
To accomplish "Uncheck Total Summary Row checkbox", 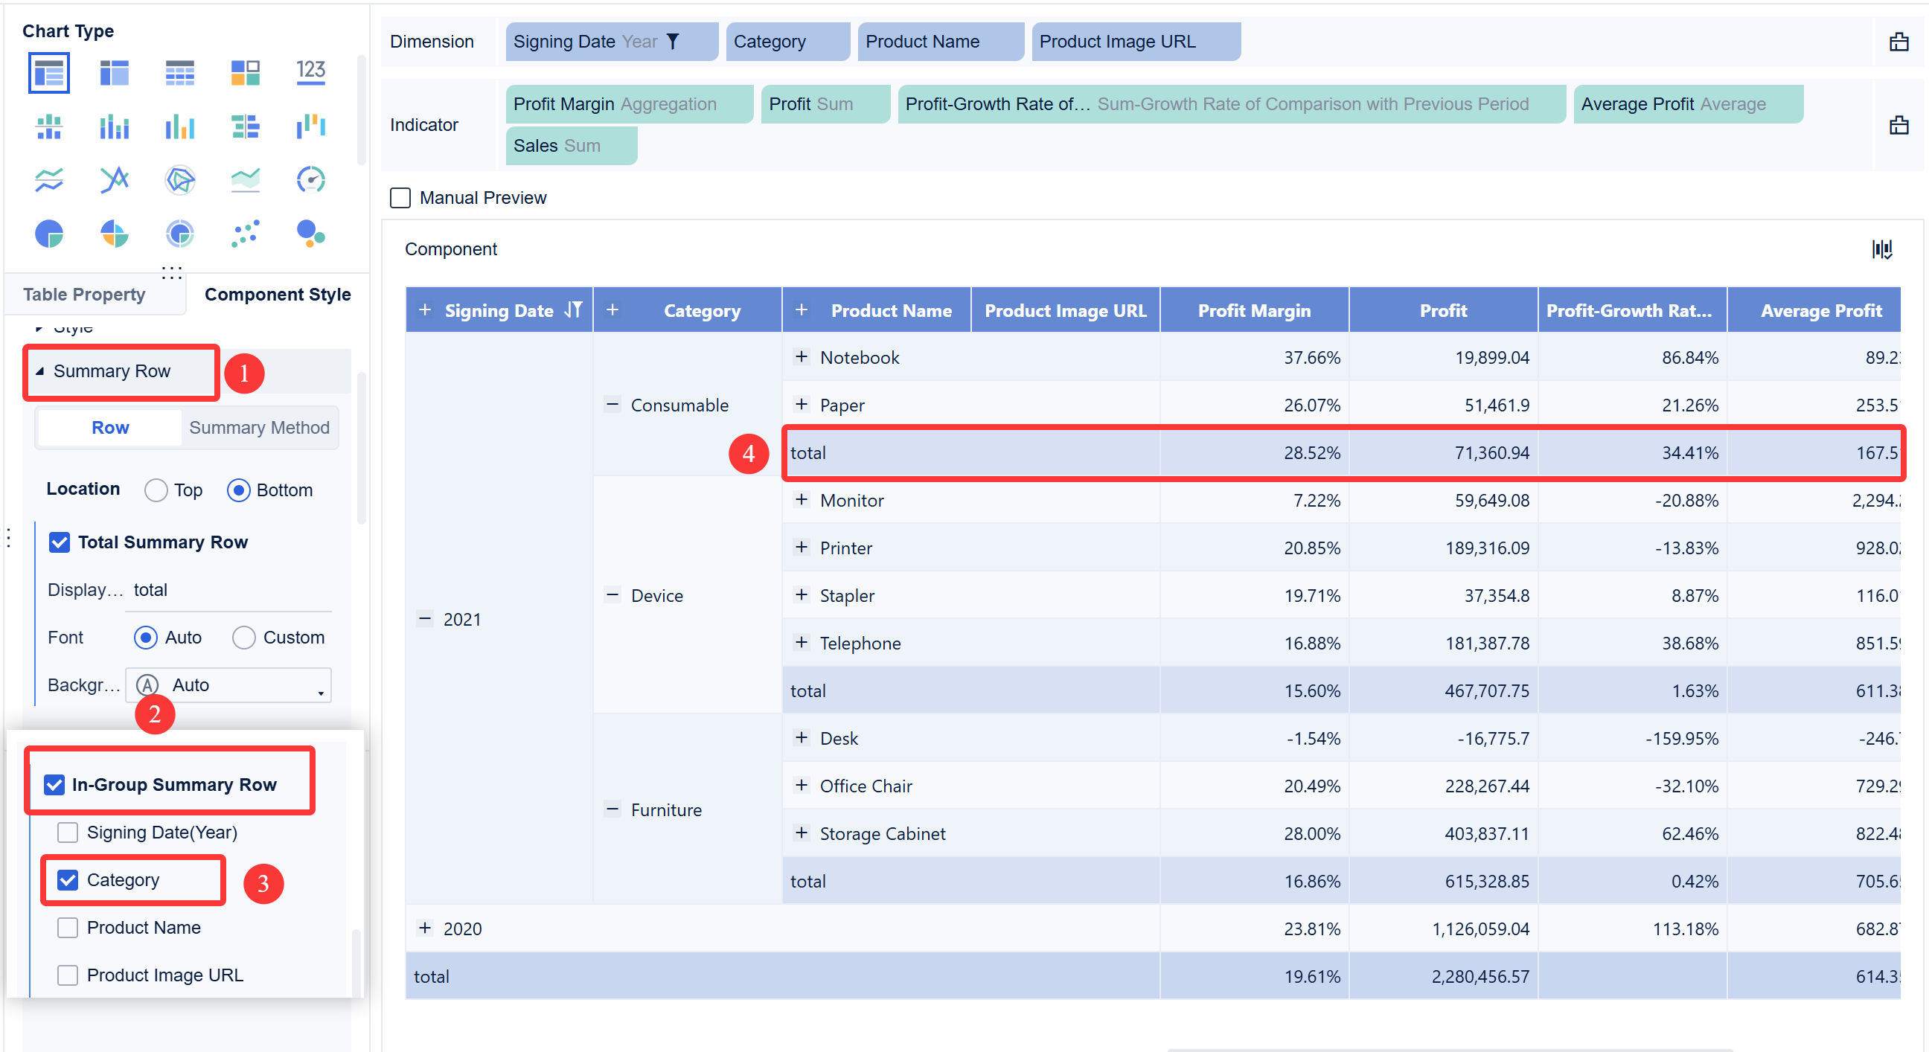I will 59,542.
